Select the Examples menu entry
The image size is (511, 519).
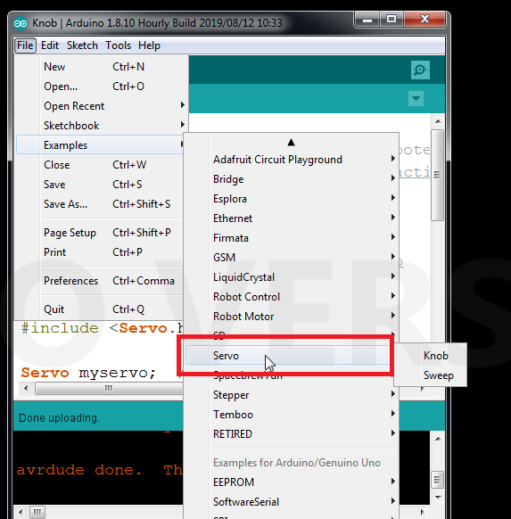tap(99, 145)
